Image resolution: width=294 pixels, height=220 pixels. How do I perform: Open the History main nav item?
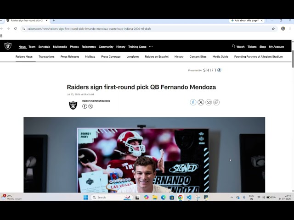(x=121, y=47)
